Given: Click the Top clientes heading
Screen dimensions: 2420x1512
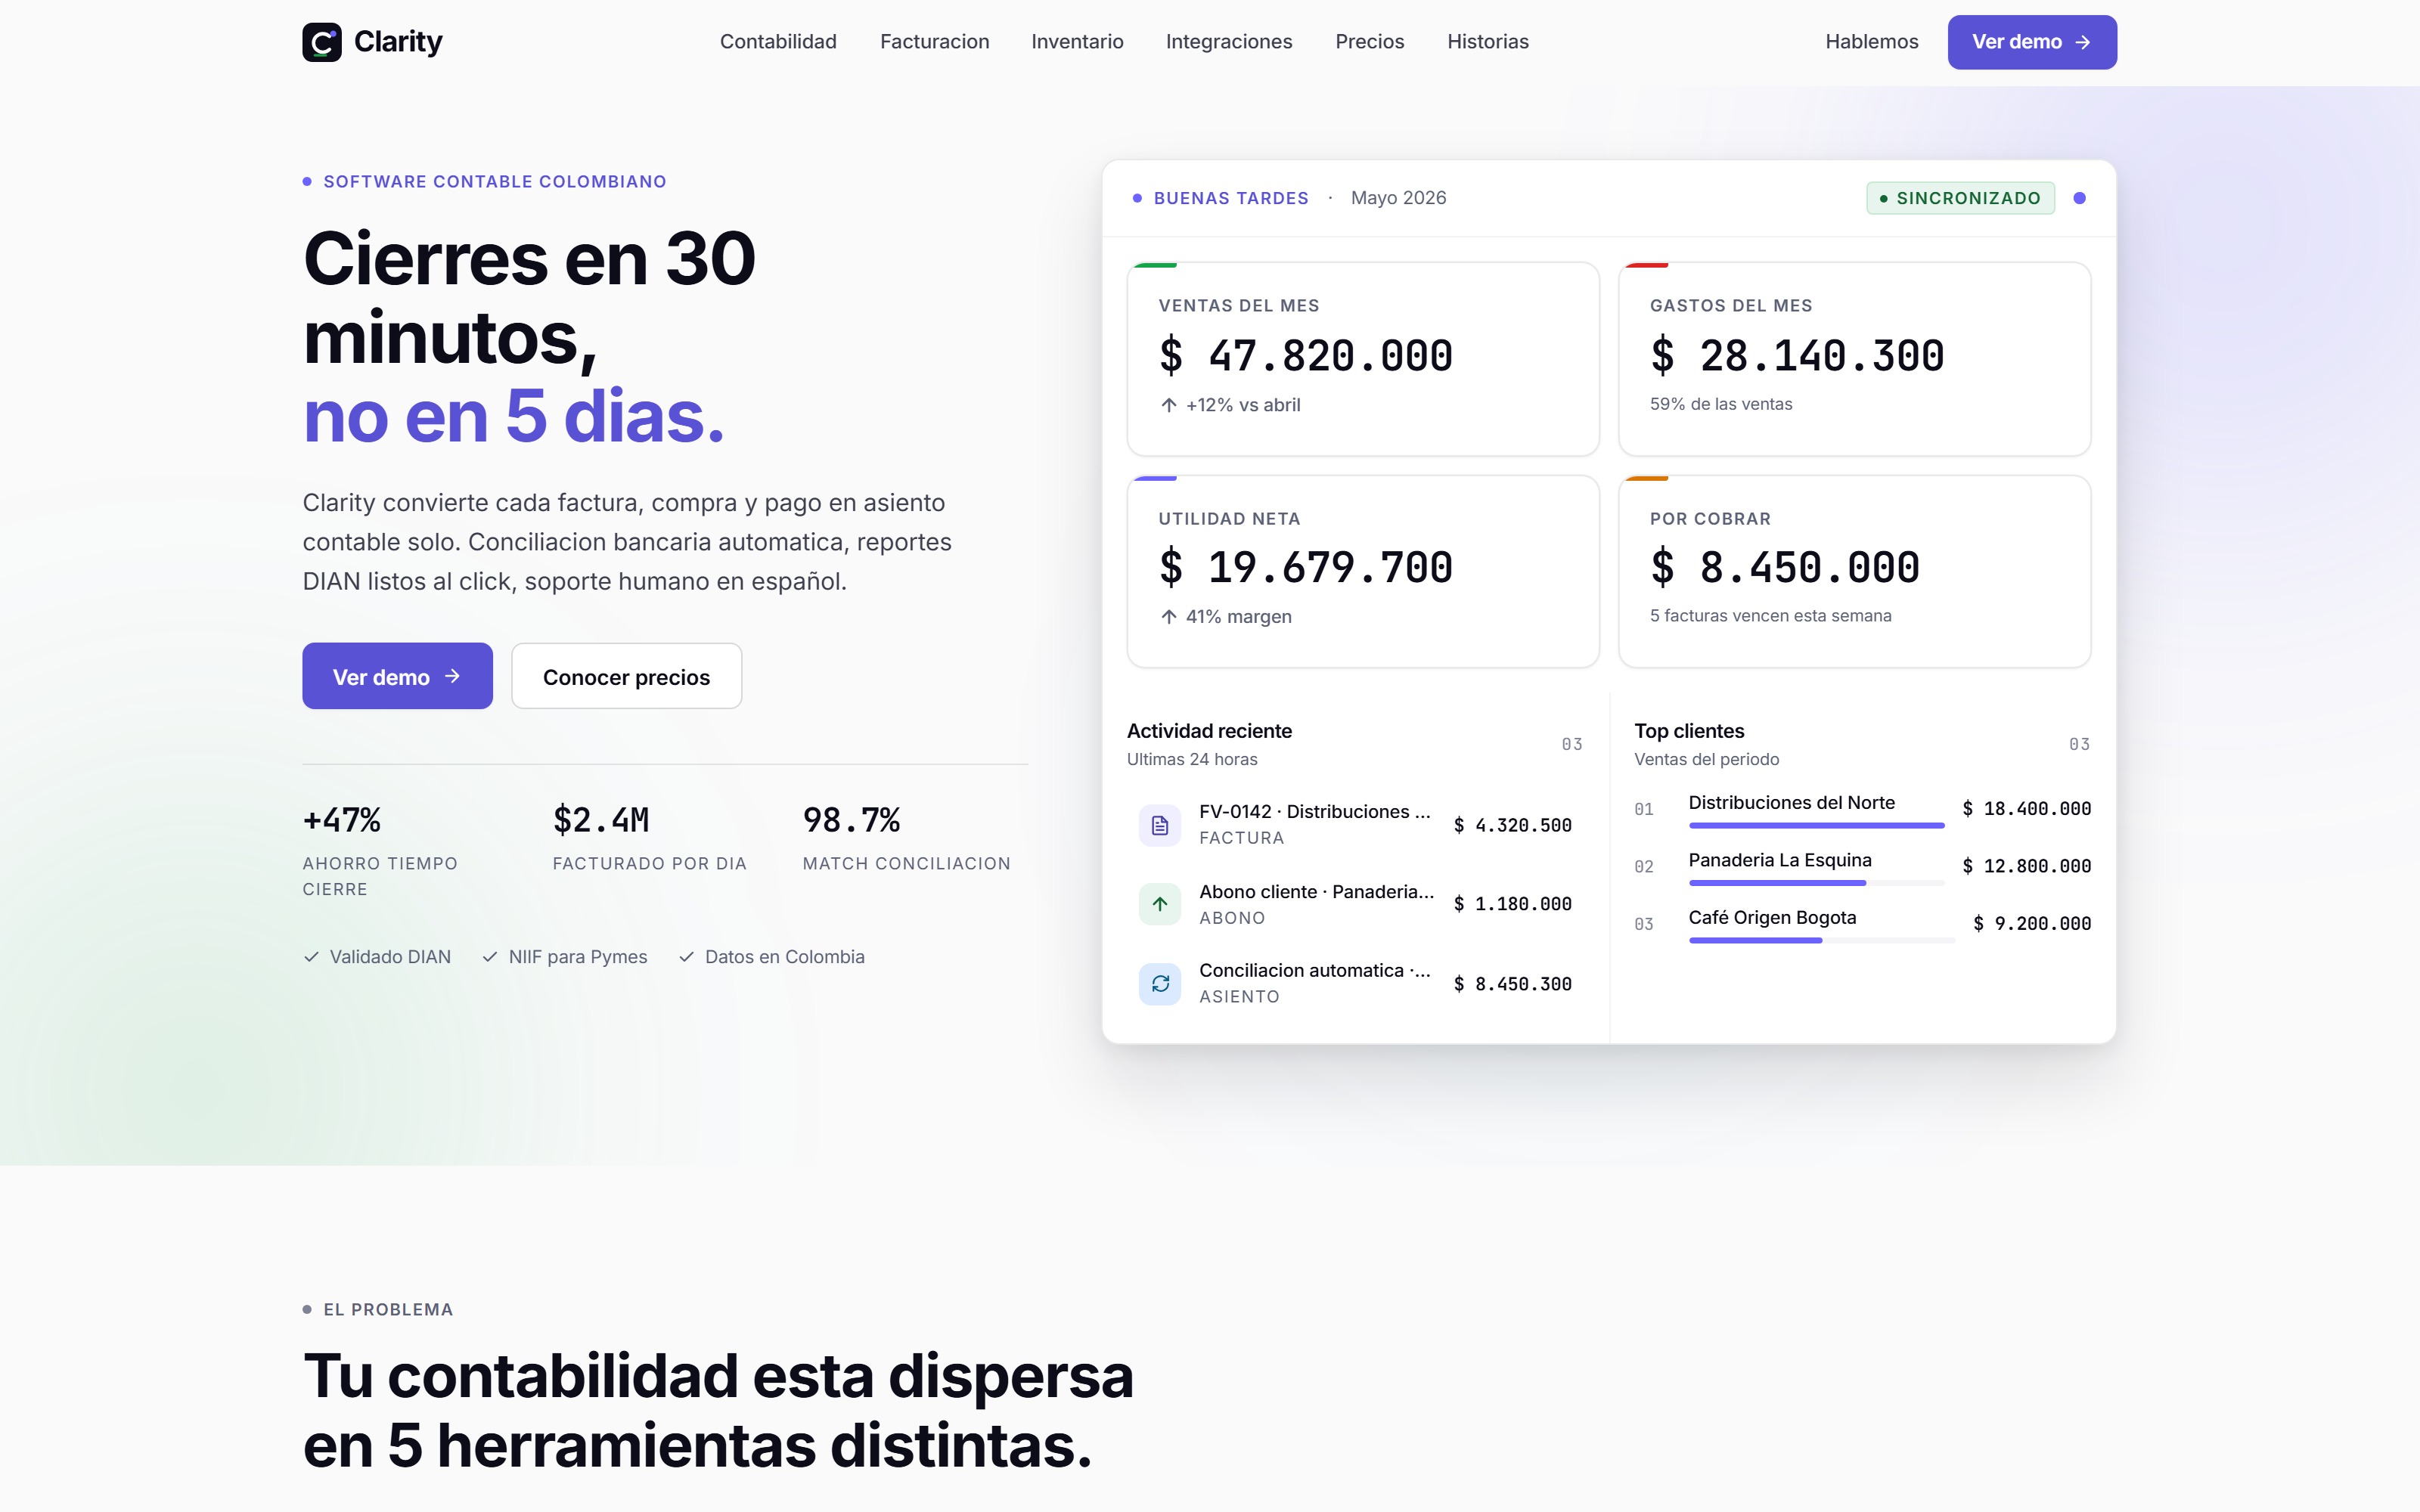Looking at the screenshot, I should point(1689,731).
